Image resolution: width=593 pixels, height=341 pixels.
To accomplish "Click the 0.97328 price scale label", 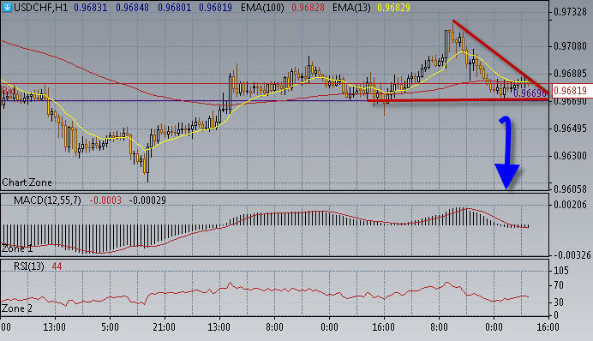I will tap(570, 12).
